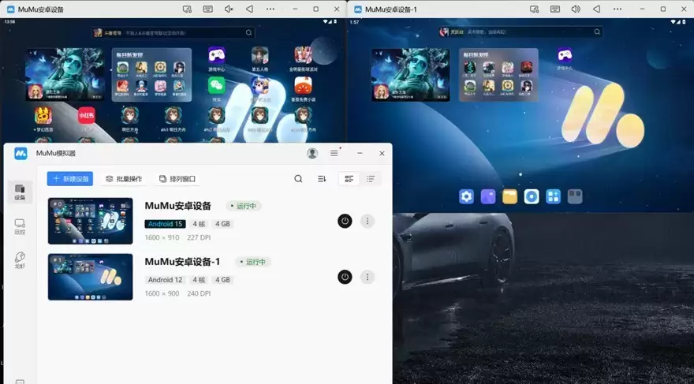Viewport: 694px width, 384px height.
Task: Unmute volume in MuMu安卓设备 window
Action: (x=229, y=9)
